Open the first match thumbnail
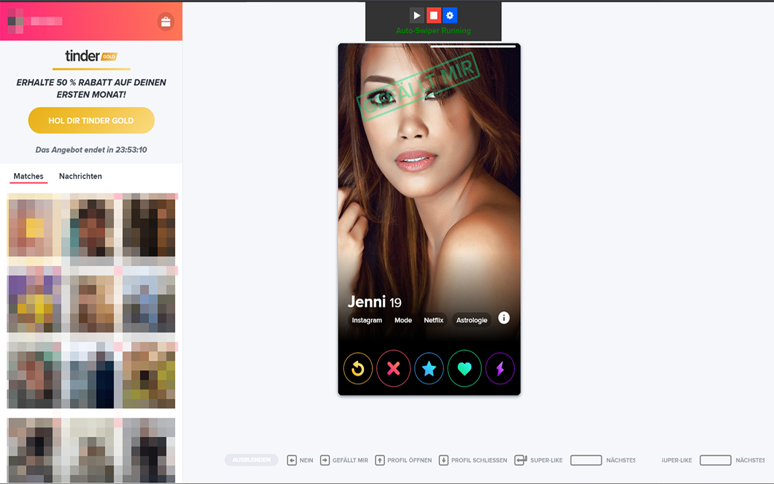The height and width of the screenshot is (484, 774). (34, 227)
